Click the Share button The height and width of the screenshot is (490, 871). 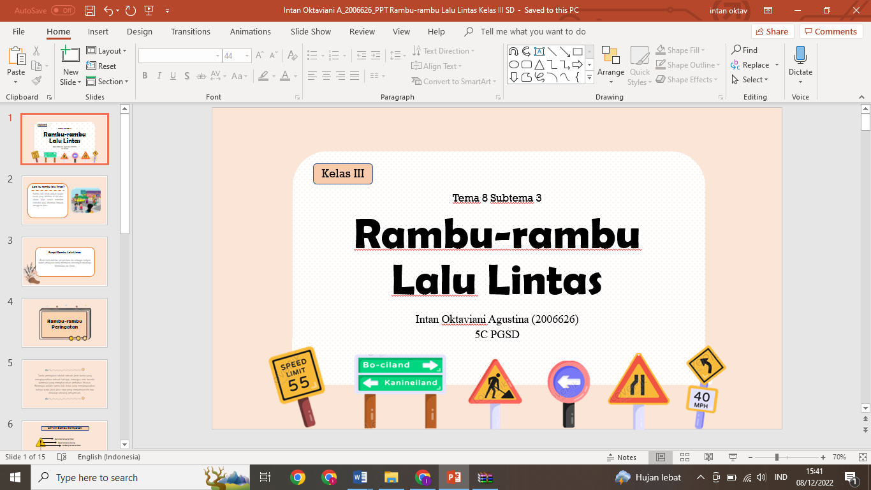(772, 31)
